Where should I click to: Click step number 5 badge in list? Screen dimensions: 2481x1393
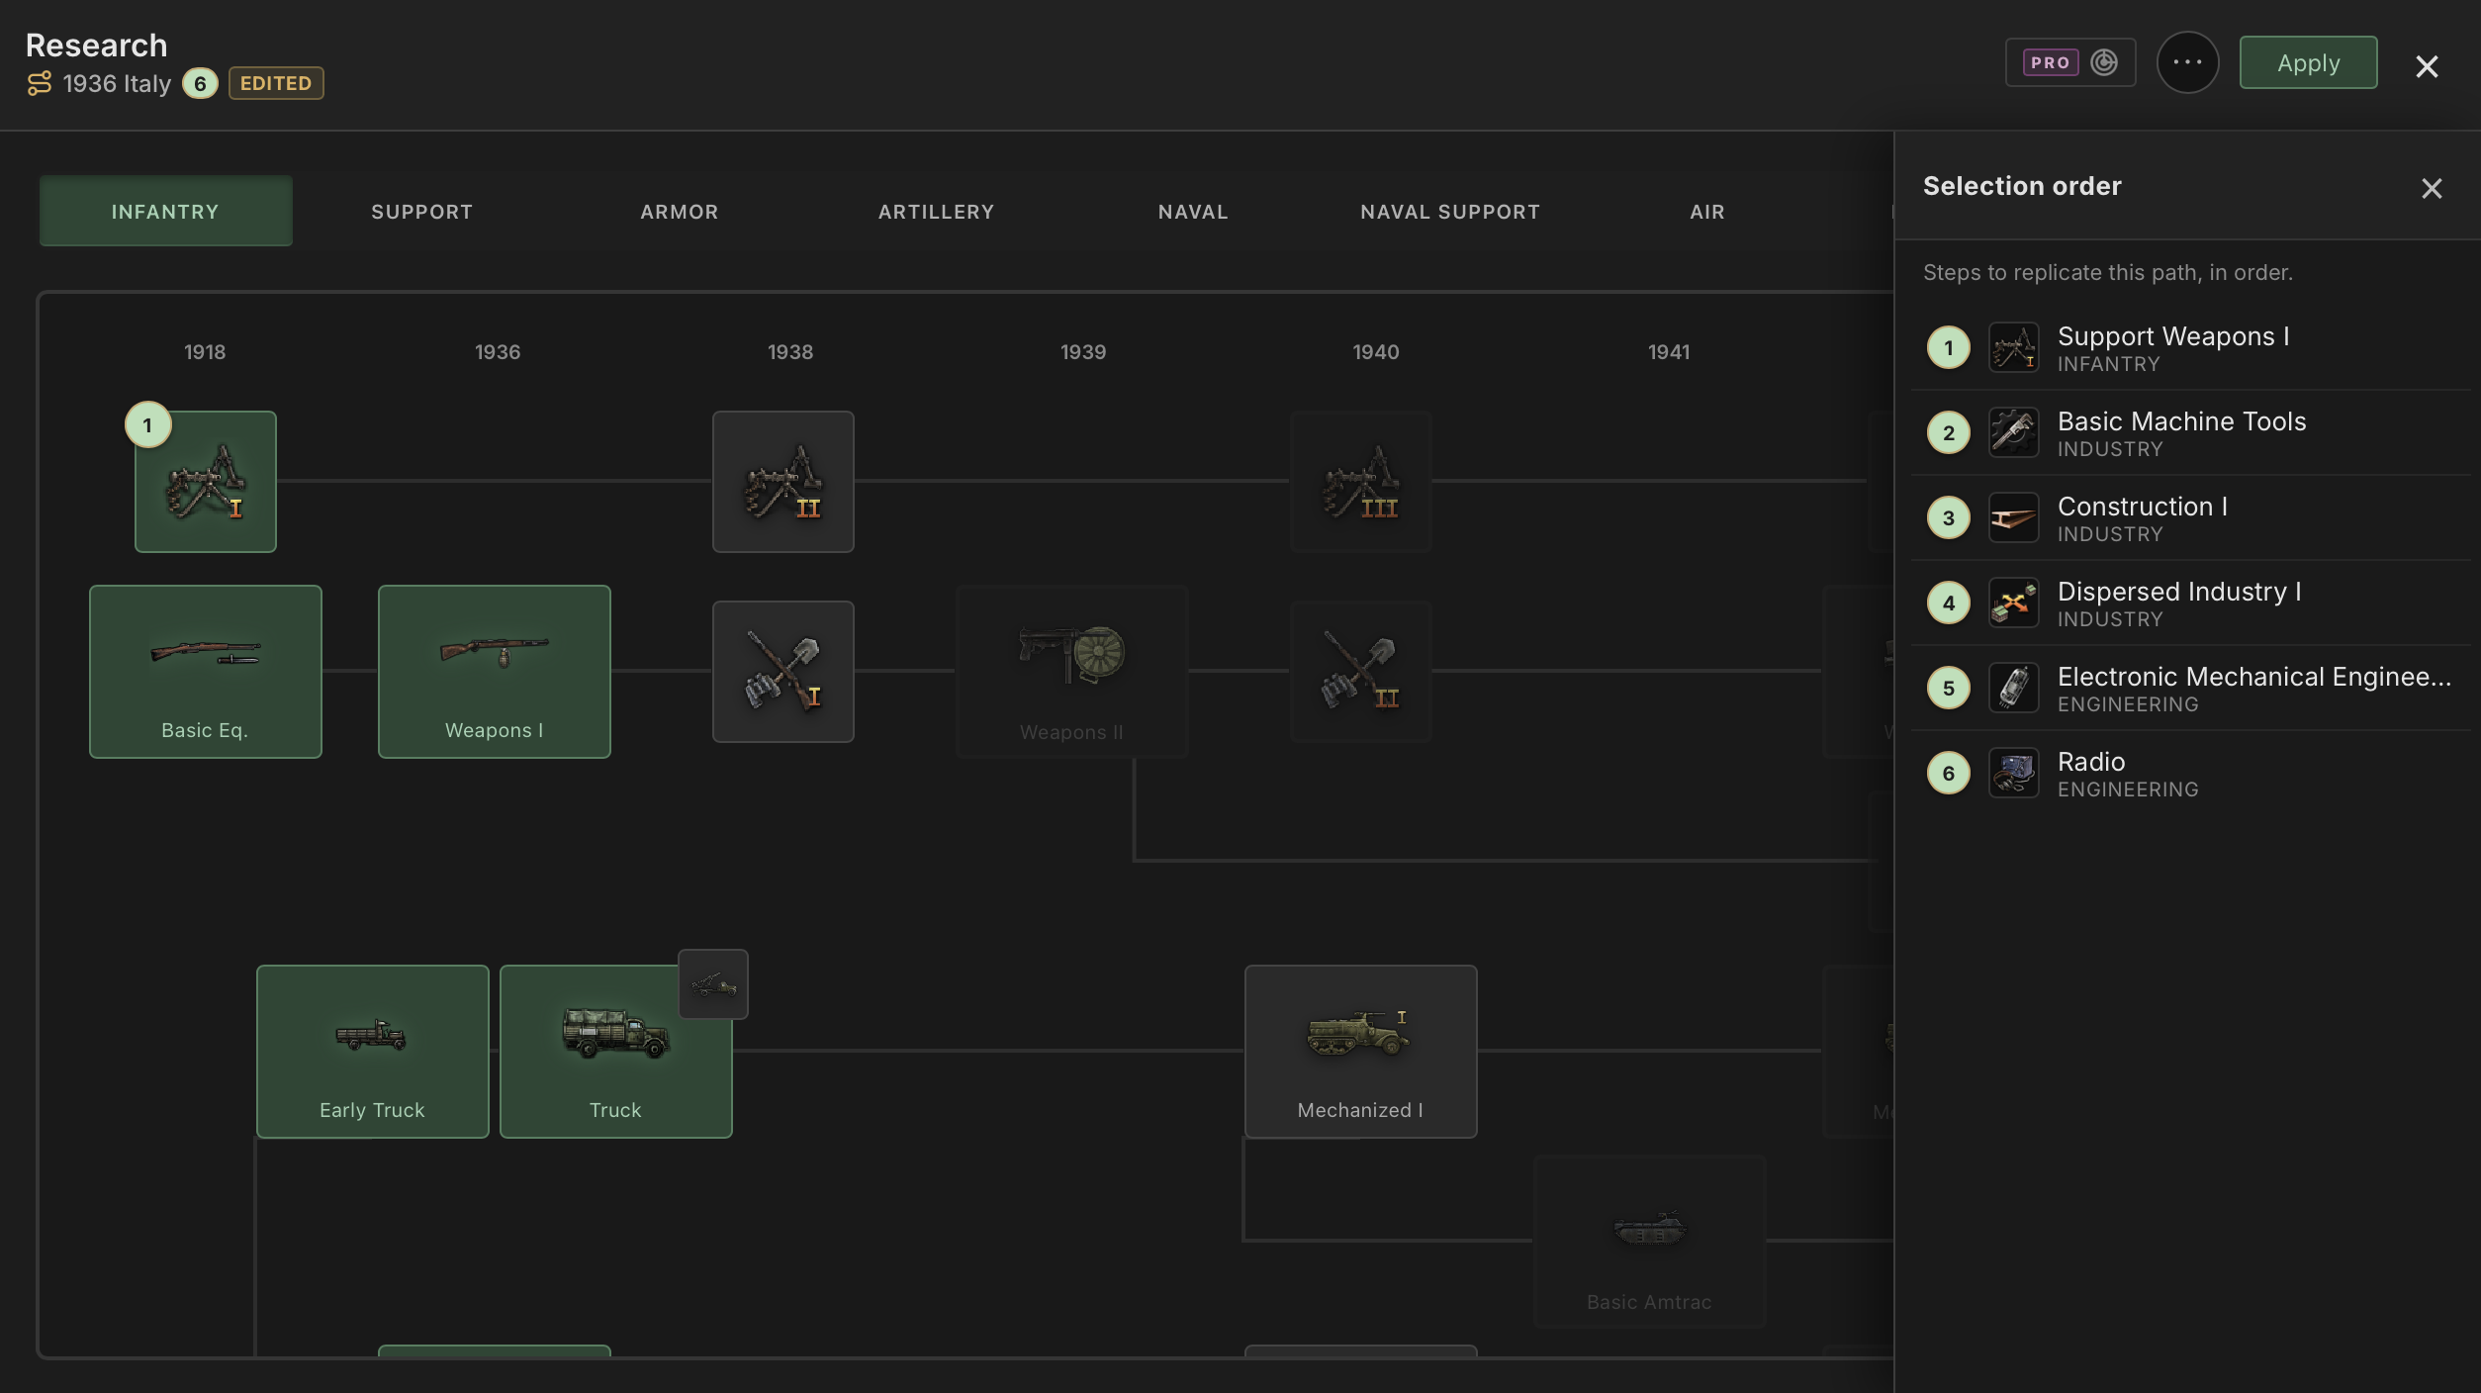click(x=1949, y=689)
